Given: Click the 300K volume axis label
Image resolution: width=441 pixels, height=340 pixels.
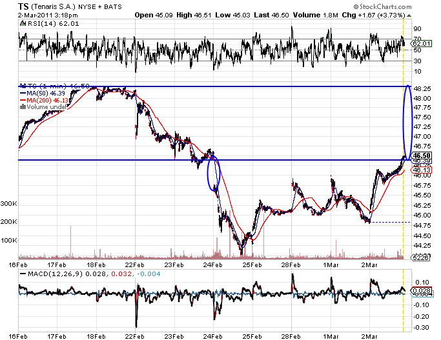Looking at the screenshot, I should [x=9, y=204].
